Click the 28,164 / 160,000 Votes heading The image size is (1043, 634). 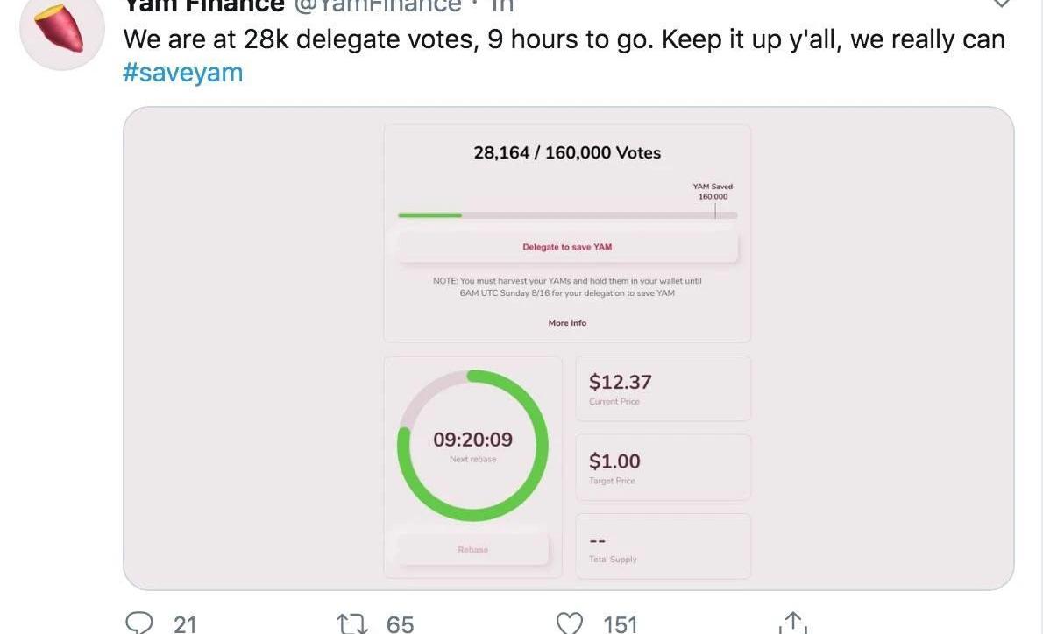coord(567,152)
